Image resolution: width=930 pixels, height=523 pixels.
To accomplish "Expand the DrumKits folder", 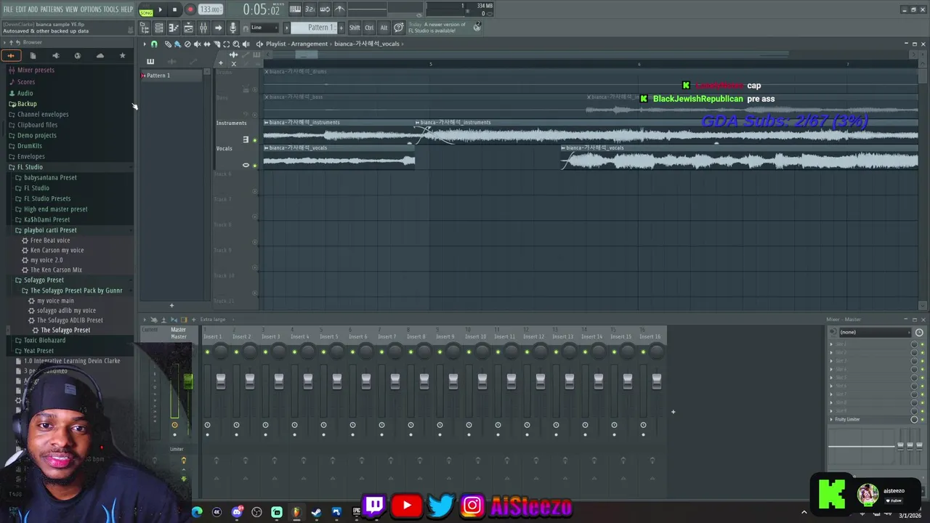I will (x=30, y=146).
